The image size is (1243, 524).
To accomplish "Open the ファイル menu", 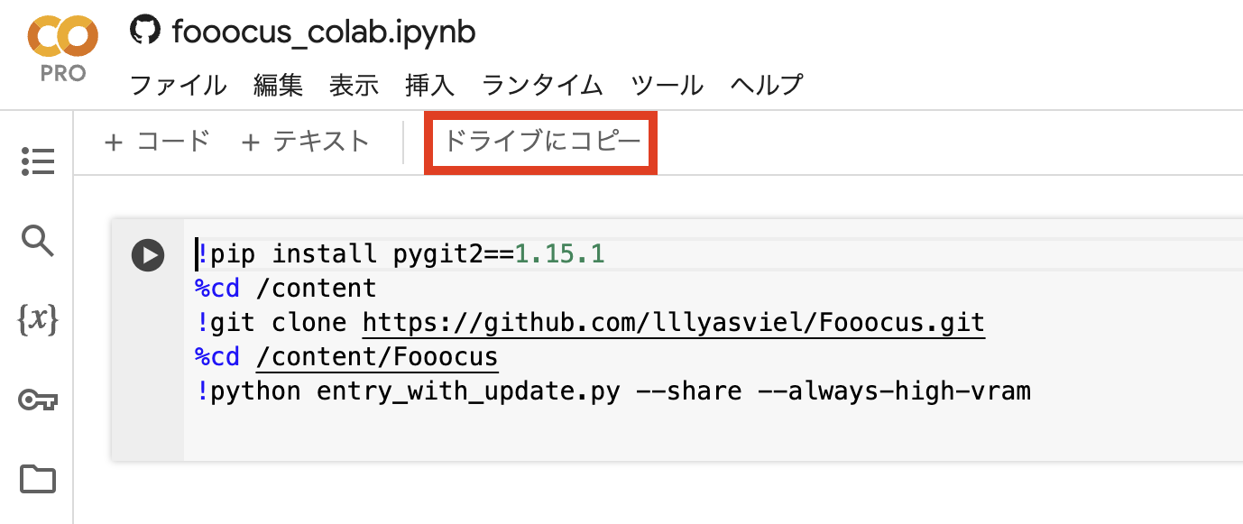I will [x=178, y=85].
